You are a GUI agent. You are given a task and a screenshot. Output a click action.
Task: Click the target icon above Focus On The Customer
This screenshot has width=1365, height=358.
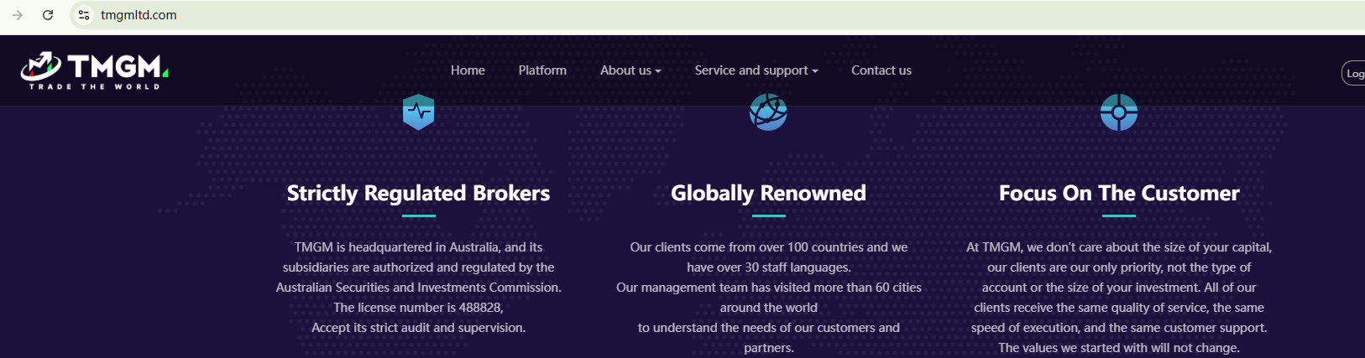point(1119,112)
